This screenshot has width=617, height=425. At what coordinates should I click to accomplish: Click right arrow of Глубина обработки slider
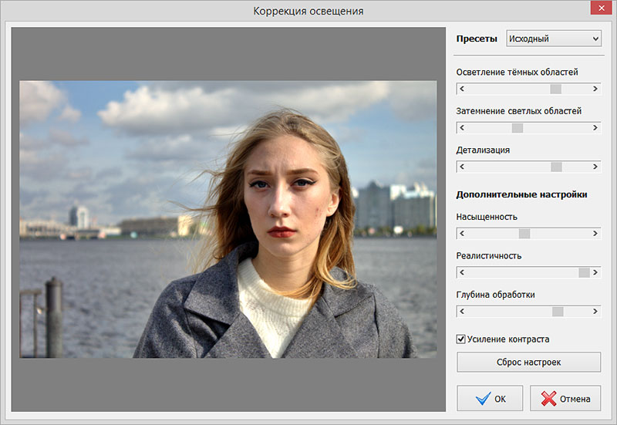point(595,312)
